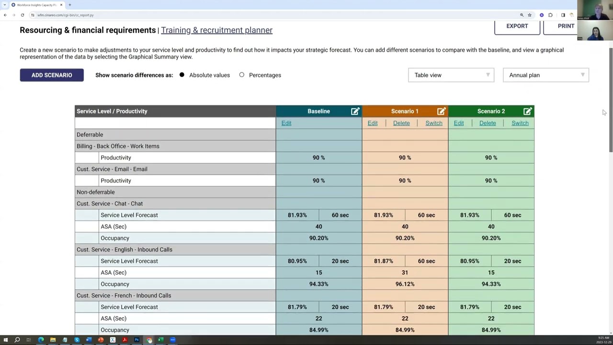Image resolution: width=613 pixels, height=345 pixels.
Task: Click the Switch link under Scenario 2
Action: pyautogui.click(x=520, y=123)
